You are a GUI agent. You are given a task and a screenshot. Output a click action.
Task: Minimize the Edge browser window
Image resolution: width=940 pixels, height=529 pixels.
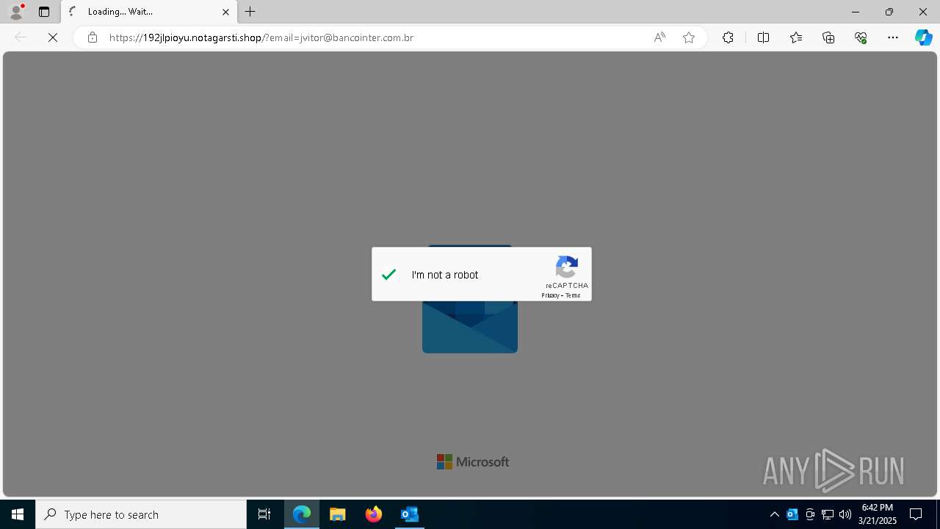point(855,12)
